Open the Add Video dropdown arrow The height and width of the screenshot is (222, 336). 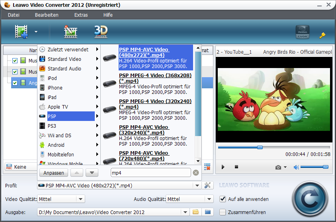36,32
